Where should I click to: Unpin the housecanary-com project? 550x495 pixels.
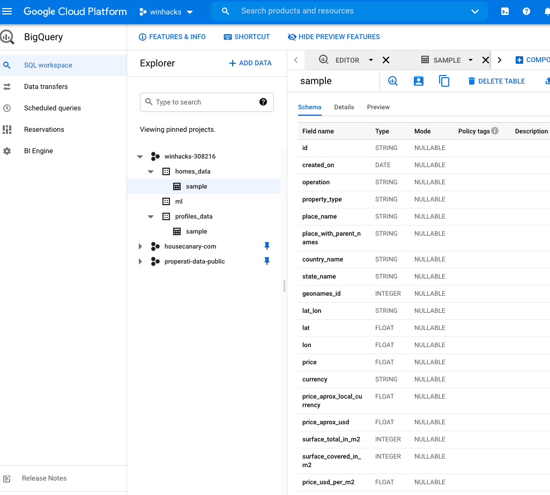[266, 246]
